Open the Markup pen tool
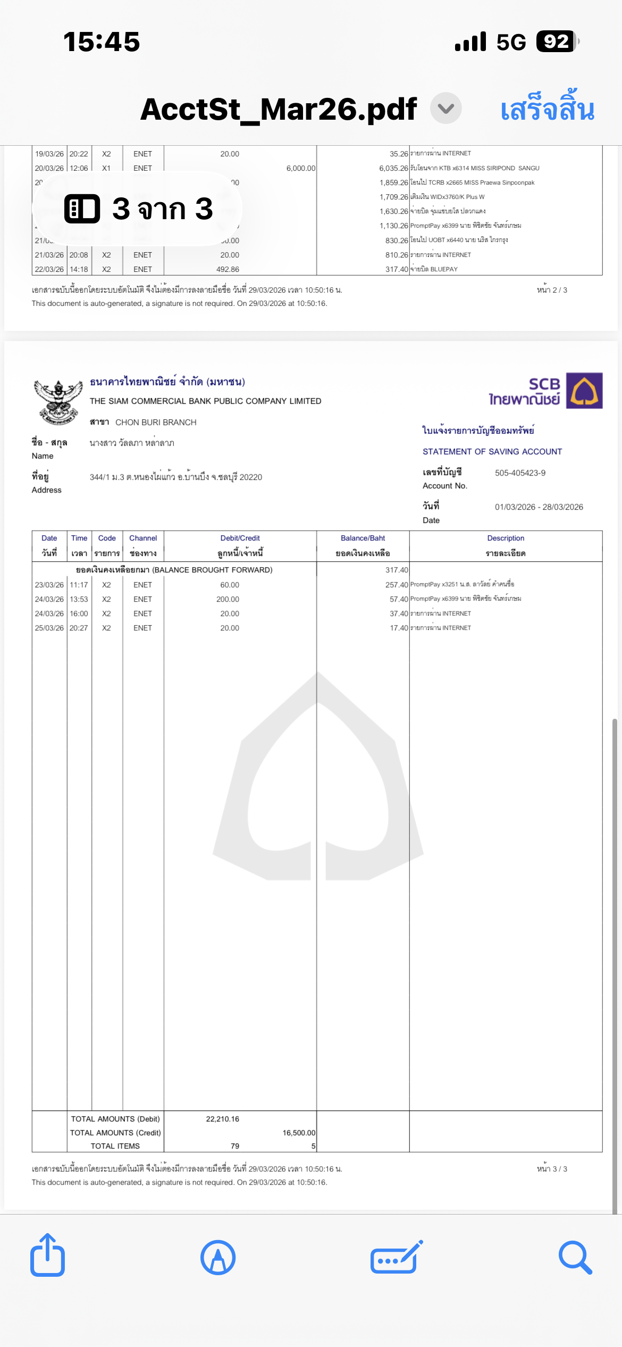622x1347 pixels. pyautogui.click(x=218, y=1258)
